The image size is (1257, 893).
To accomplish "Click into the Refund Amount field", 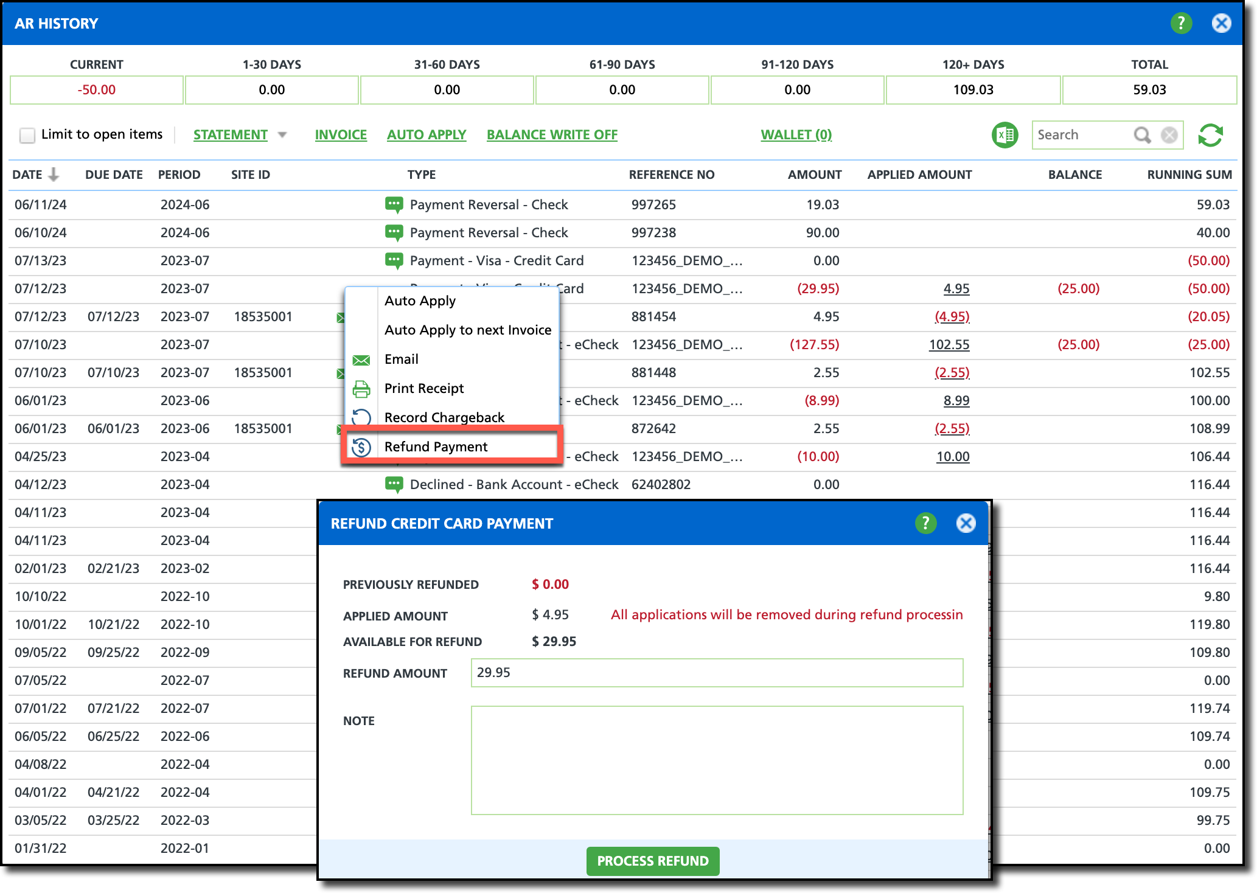I will tap(716, 673).
